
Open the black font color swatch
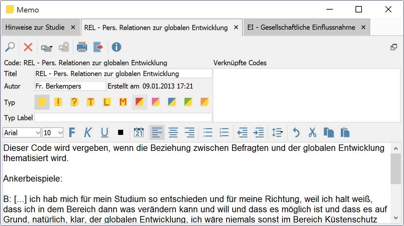click(x=121, y=132)
